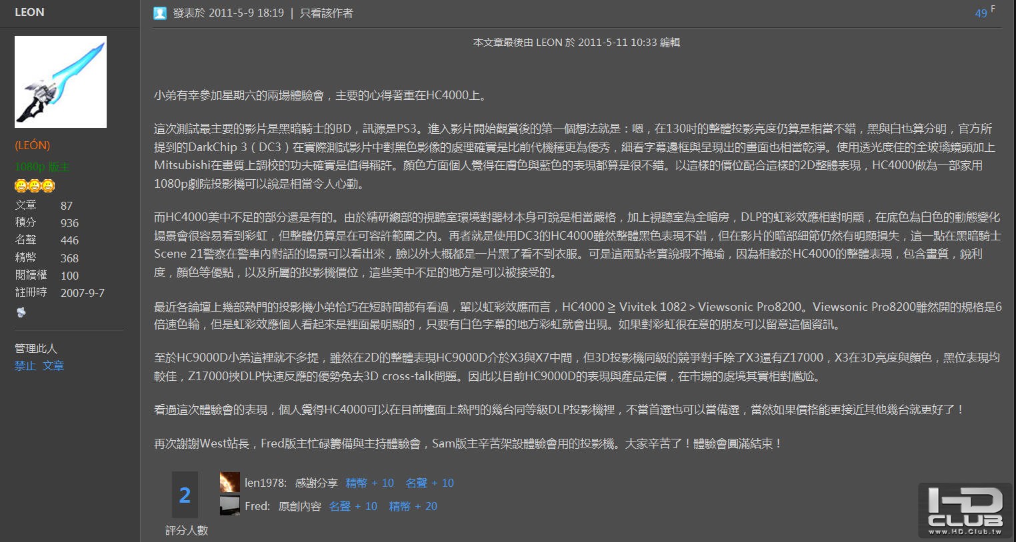
Task: Click registration date 2007-9-7
Action: click(x=83, y=293)
